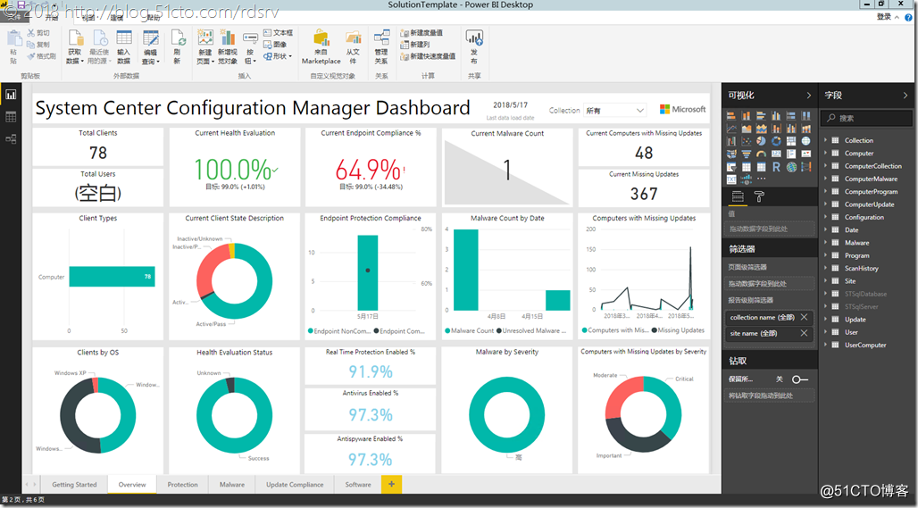Click the 值 field drop well

[769, 229]
